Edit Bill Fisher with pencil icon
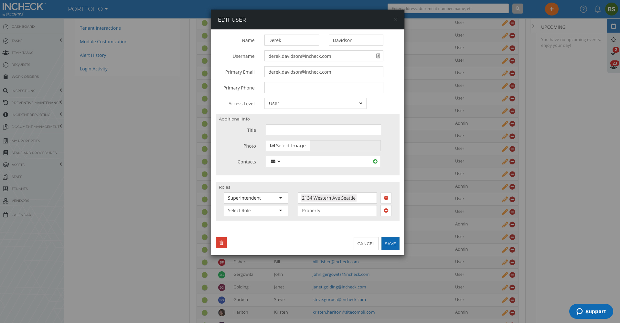 505,262
